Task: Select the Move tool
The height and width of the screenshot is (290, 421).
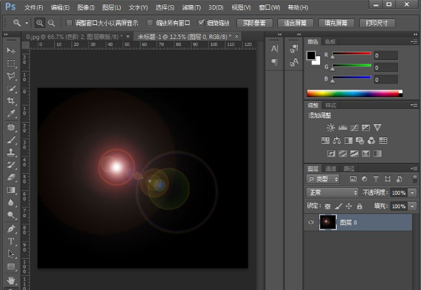Action: (11, 50)
